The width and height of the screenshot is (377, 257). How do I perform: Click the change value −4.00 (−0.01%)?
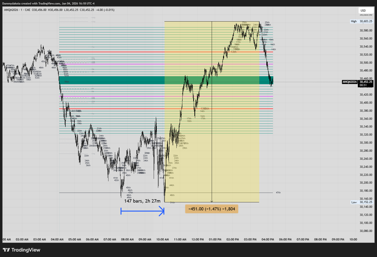click(x=105, y=10)
